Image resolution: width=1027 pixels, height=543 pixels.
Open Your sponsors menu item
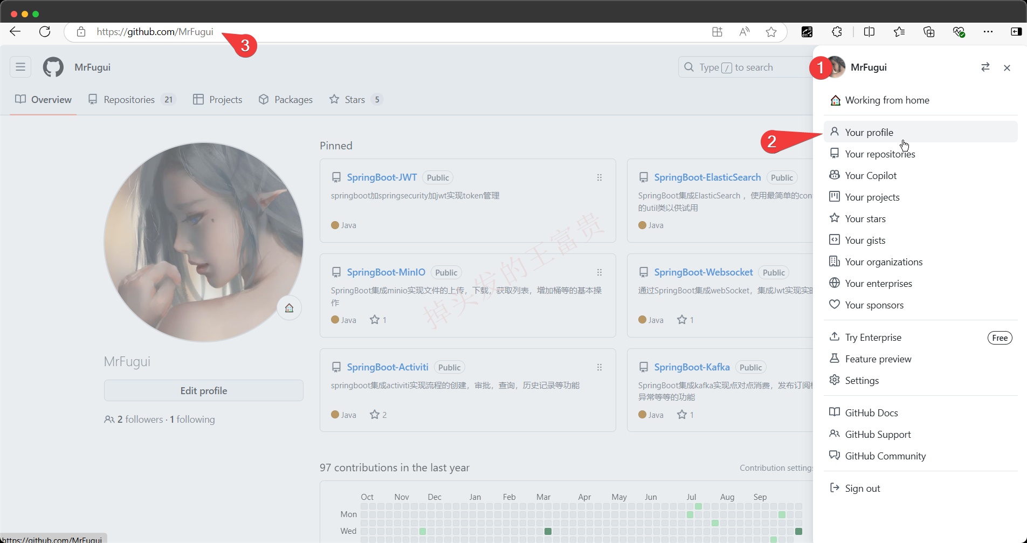tap(920, 305)
